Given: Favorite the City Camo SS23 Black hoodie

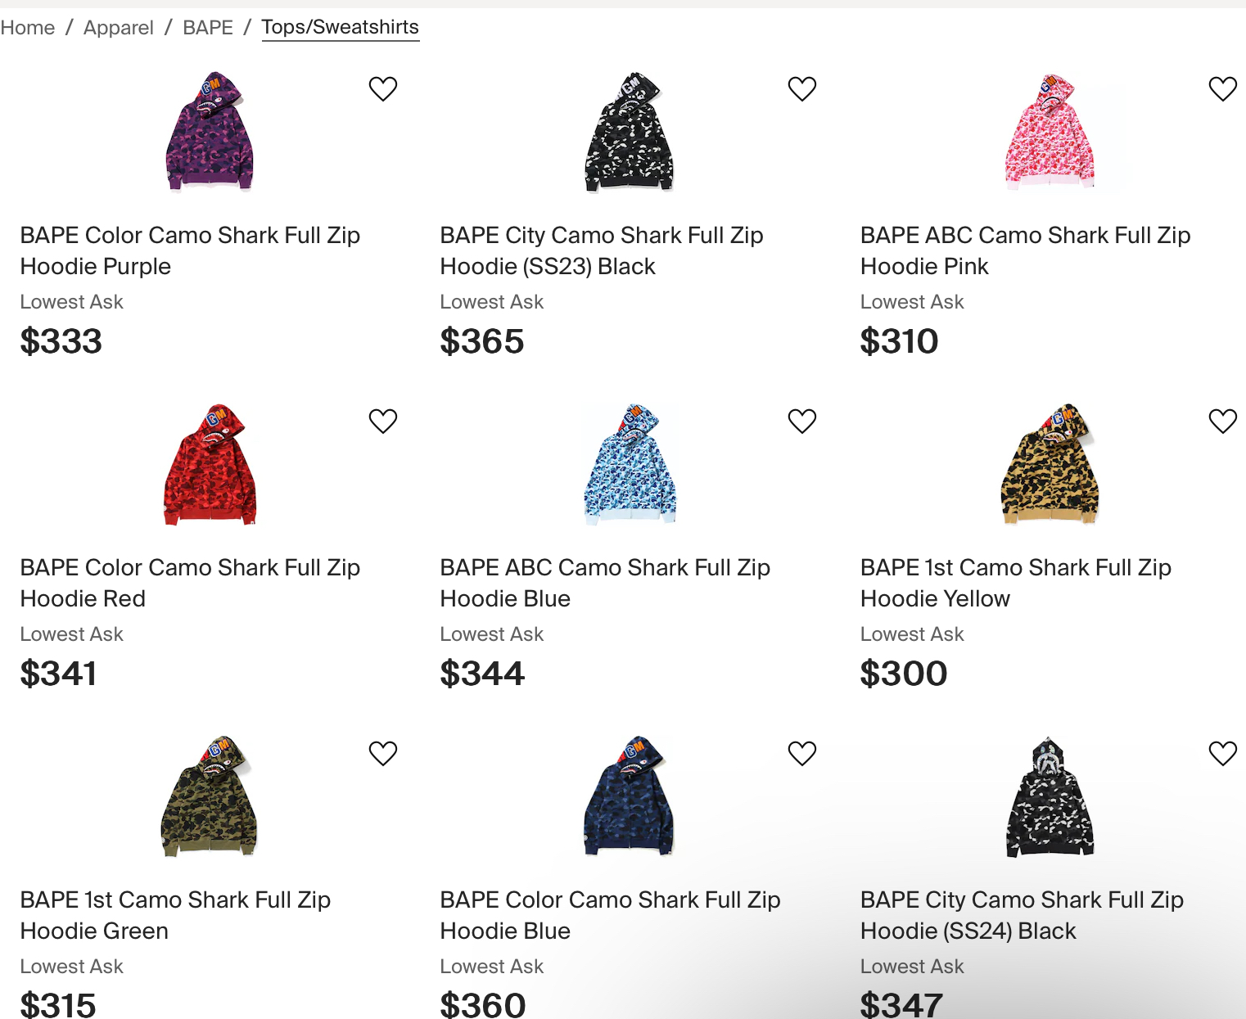Looking at the screenshot, I should (x=802, y=88).
